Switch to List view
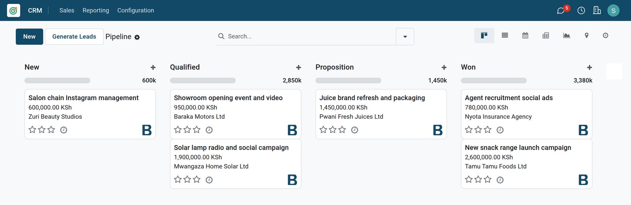The image size is (631, 205). pos(505,36)
